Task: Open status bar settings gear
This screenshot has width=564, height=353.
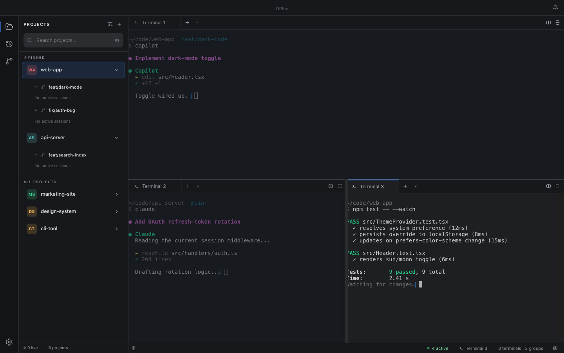Action: pos(555,348)
